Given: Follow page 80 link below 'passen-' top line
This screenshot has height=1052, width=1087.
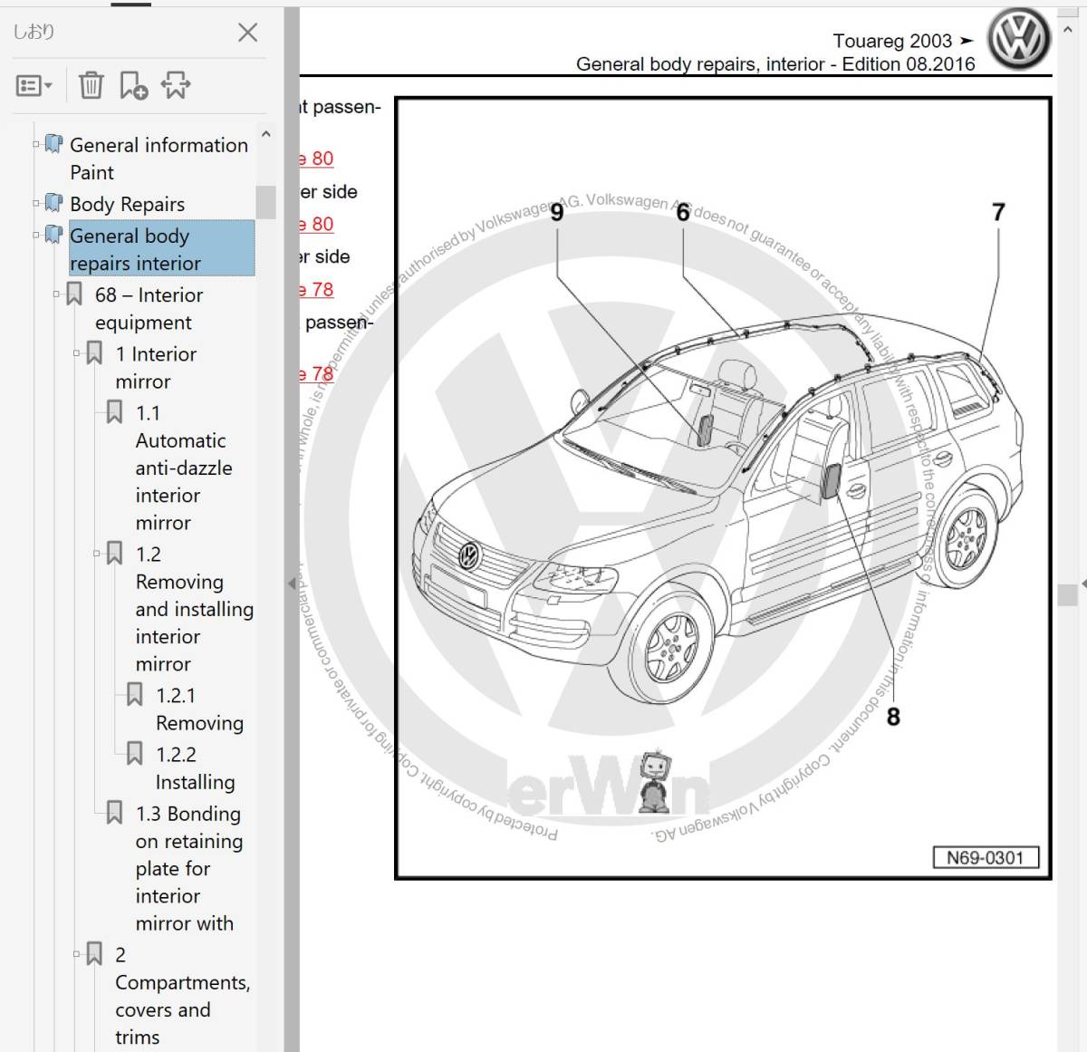Looking at the screenshot, I should pyautogui.click(x=317, y=159).
